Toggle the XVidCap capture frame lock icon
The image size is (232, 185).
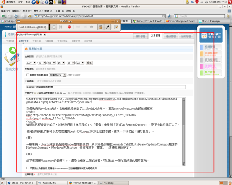(x=101, y=27)
